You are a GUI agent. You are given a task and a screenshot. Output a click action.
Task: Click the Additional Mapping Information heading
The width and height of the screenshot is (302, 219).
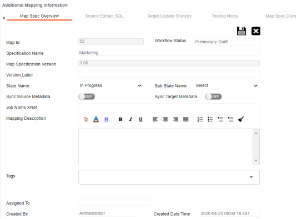point(35,5)
